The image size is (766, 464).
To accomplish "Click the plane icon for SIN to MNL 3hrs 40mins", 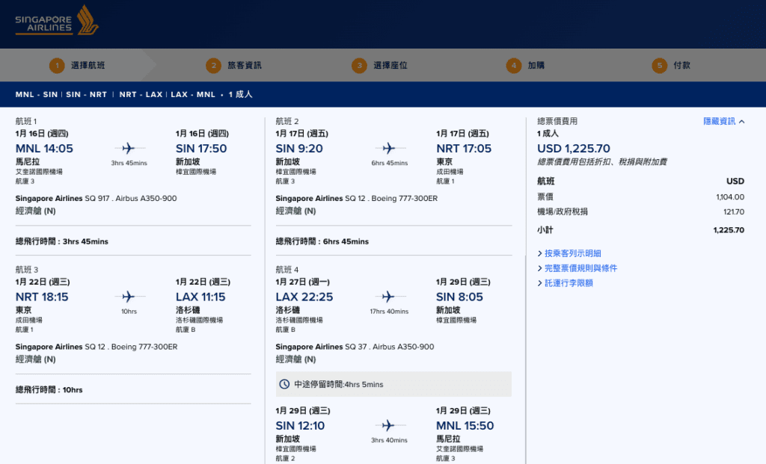I will tap(388, 425).
